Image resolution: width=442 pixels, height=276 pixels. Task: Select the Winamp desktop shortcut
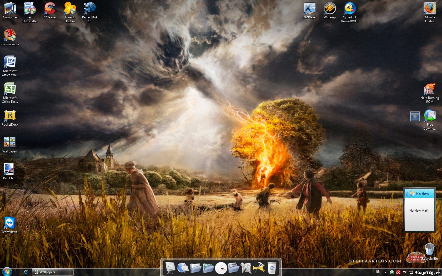pyautogui.click(x=330, y=11)
